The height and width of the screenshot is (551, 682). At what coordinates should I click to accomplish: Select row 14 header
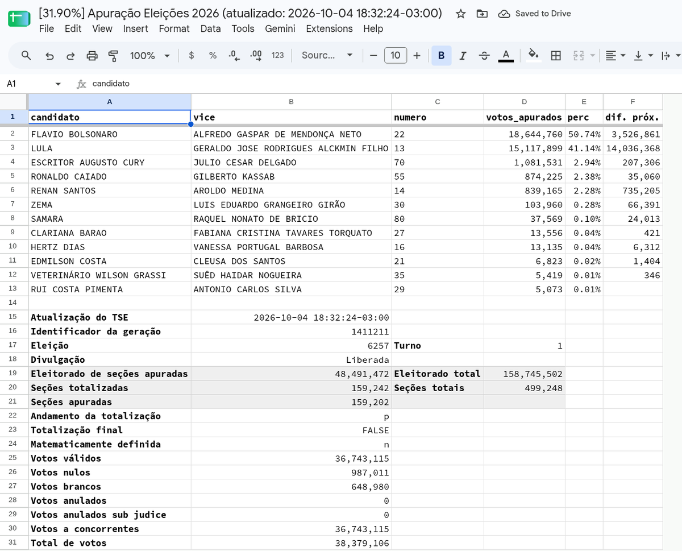(x=13, y=303)
